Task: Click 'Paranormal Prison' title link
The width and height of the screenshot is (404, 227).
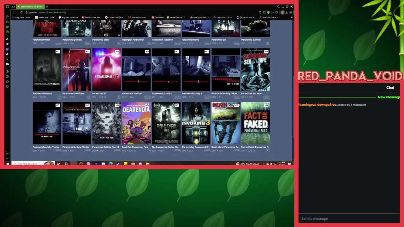Action: click(41, 40)
